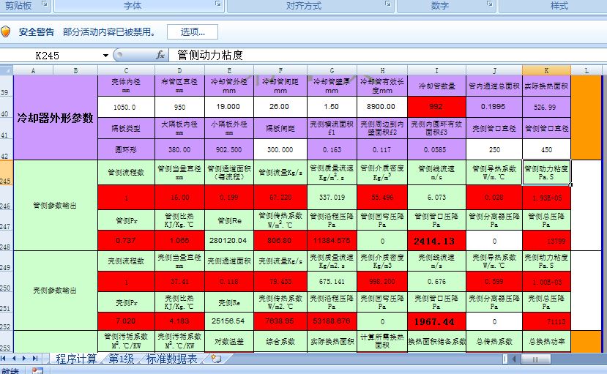Click the Select All corner of the grid
The width and height of the screenshot is (607, 374).
pos(7,70)
